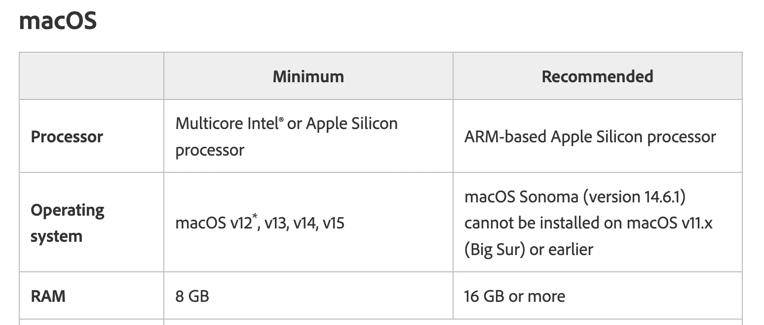Viewport: 764px width, 325px height.
Task: Click the Operating system row label
Action: (68, 223)
